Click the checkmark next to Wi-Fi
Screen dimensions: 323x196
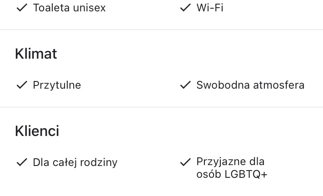[185, 8]
